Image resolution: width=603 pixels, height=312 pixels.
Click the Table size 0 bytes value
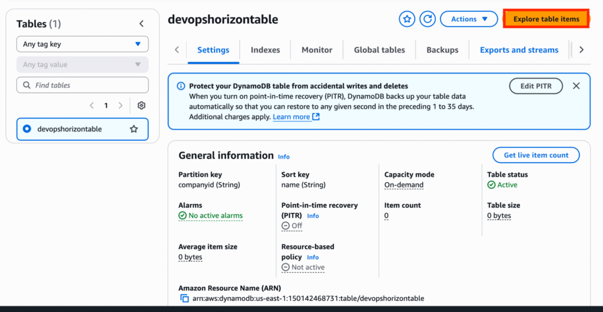click(499, 216)
